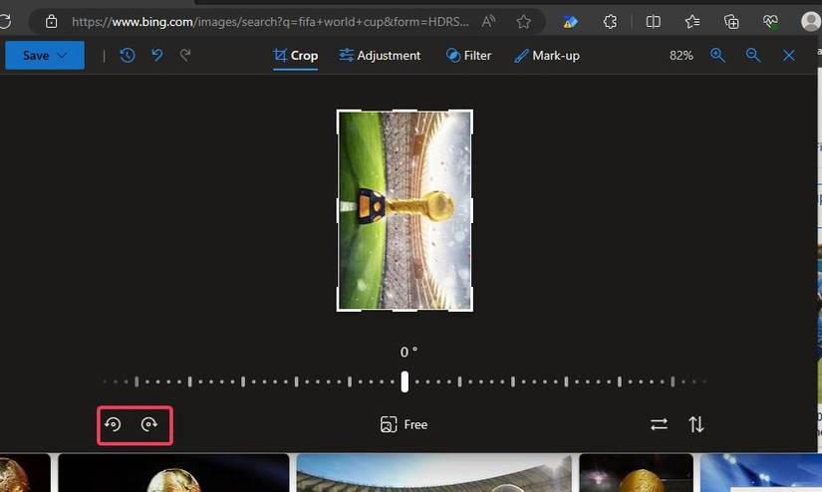The image size is (822, 492).
Task: Click the 82% zoom level
Action: [681, 56]
